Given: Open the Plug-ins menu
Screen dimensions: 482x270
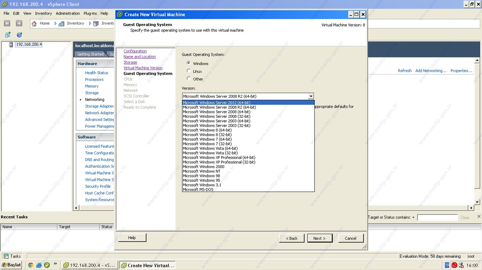Looking at the screenshot, I should coord(90,13).
